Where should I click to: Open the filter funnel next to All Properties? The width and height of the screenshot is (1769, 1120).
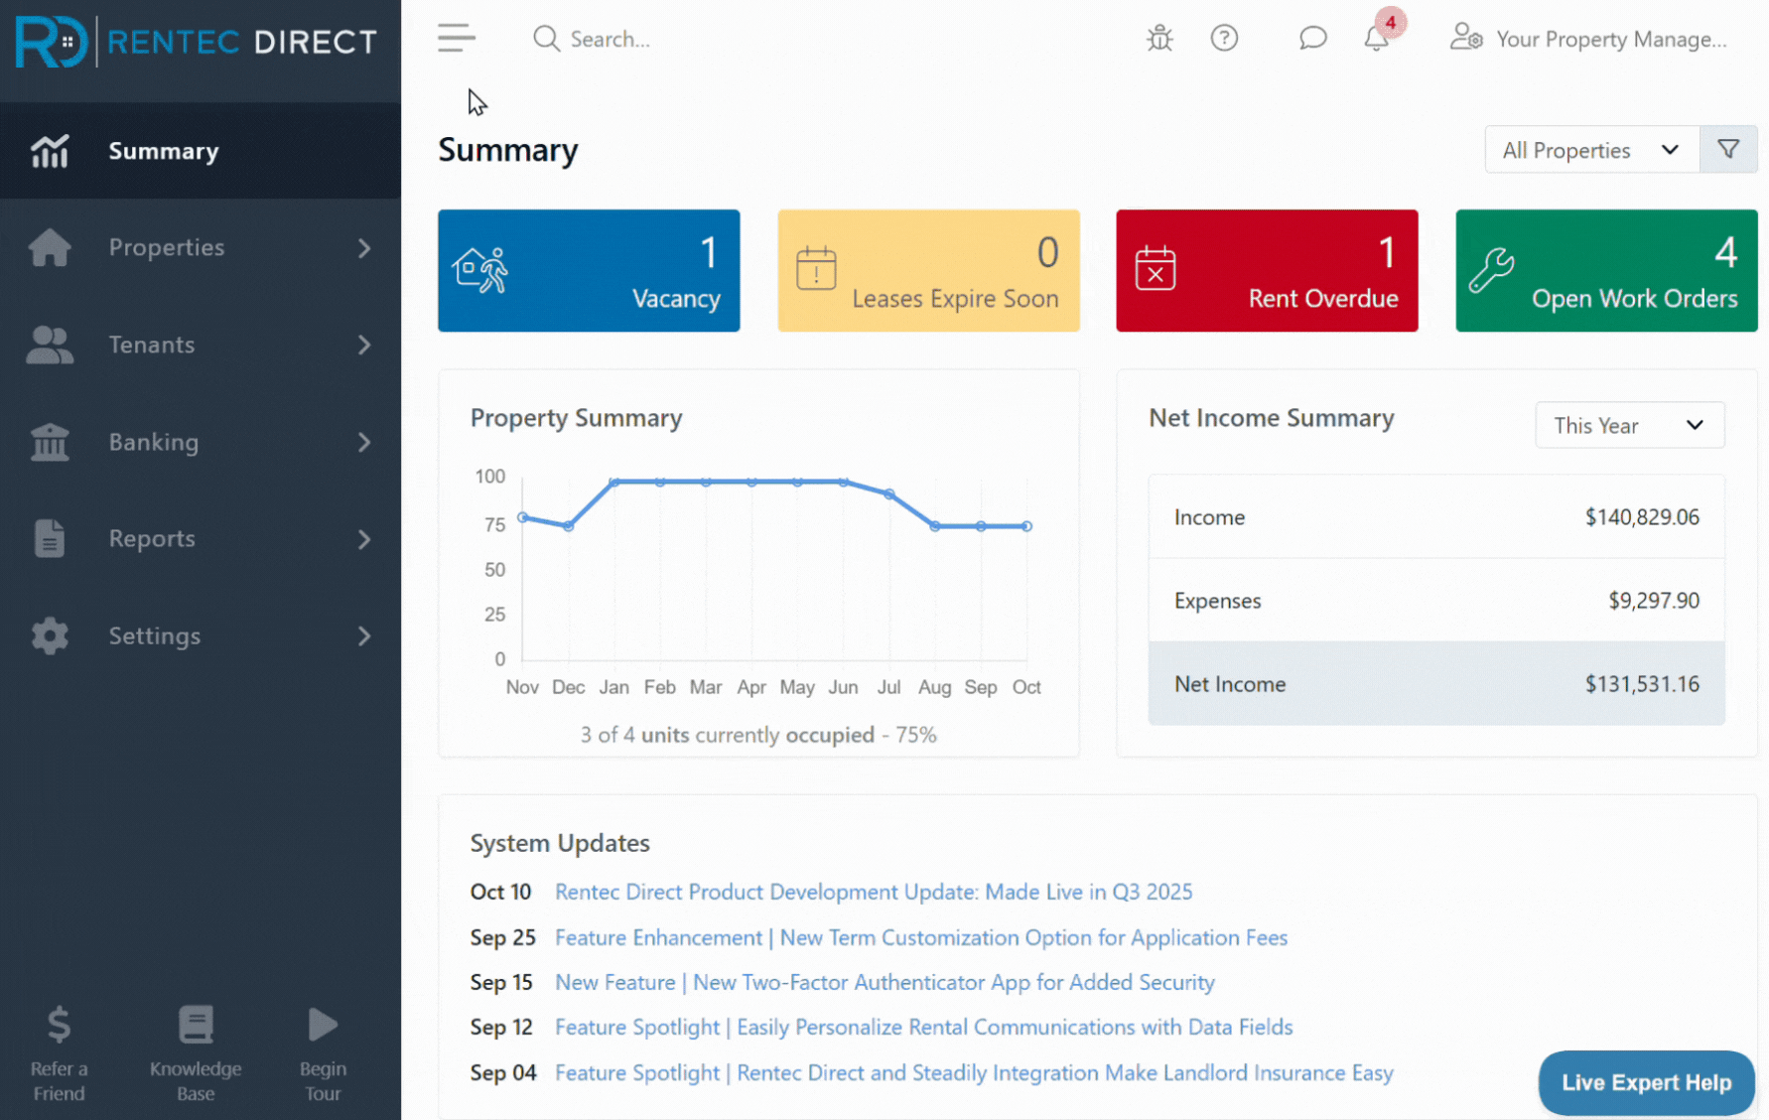coord(1728,149)
